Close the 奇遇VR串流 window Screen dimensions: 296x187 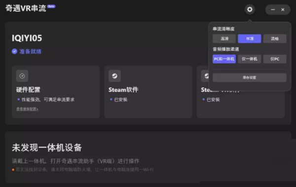[x=283, y=10]
